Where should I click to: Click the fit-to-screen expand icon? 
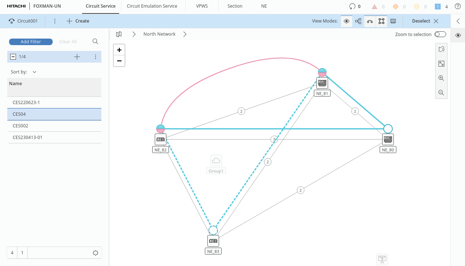tap(441, 64)
